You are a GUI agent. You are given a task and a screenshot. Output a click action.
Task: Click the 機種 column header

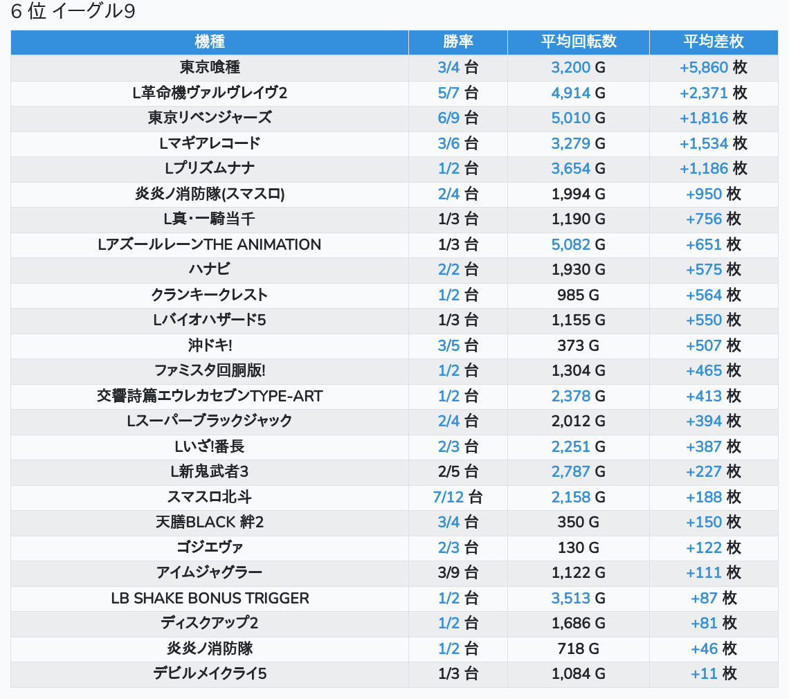click(210, 42)
